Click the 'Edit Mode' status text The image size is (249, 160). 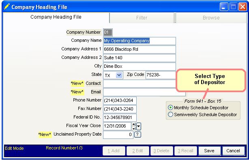[14, 148]
